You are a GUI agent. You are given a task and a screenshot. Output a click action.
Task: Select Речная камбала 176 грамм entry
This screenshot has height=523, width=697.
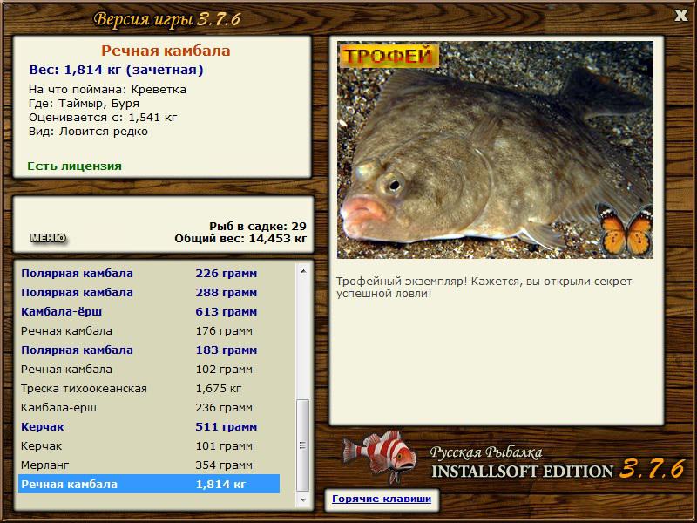[149, 331]
